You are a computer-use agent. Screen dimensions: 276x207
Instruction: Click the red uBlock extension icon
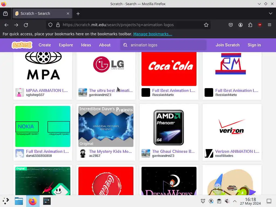260,25
